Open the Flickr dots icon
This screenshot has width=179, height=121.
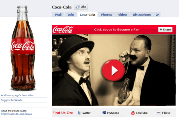click(x=159, y=113)
